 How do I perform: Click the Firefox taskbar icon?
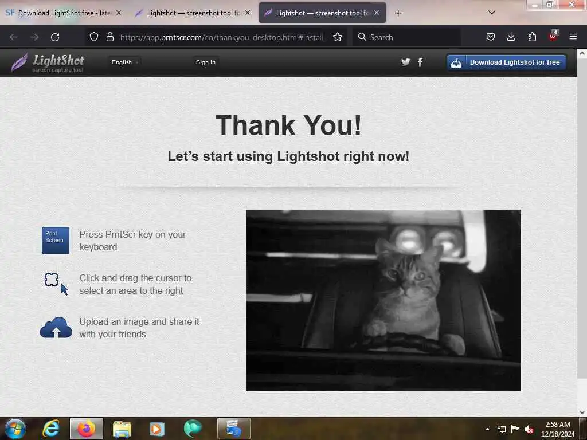pos(87,429)
